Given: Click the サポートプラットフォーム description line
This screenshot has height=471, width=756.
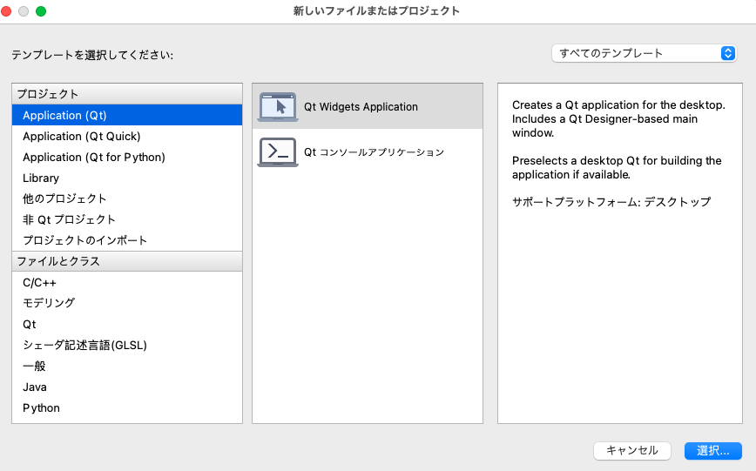Looking at the screenshot, I should 611,202.
